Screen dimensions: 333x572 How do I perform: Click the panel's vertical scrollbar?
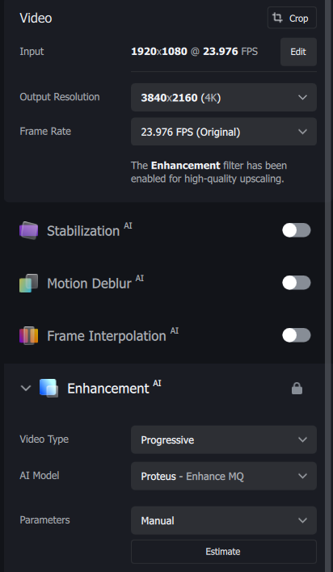pyautogui.click(x=329, y=286)
